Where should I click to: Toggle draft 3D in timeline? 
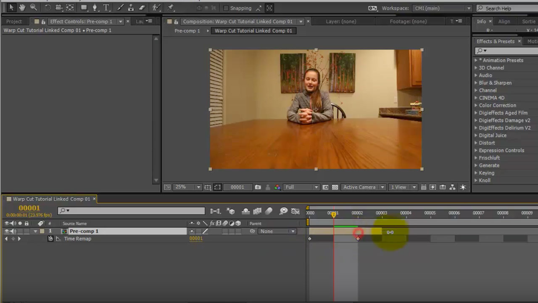pyautogui.click(x=231, y=211)
